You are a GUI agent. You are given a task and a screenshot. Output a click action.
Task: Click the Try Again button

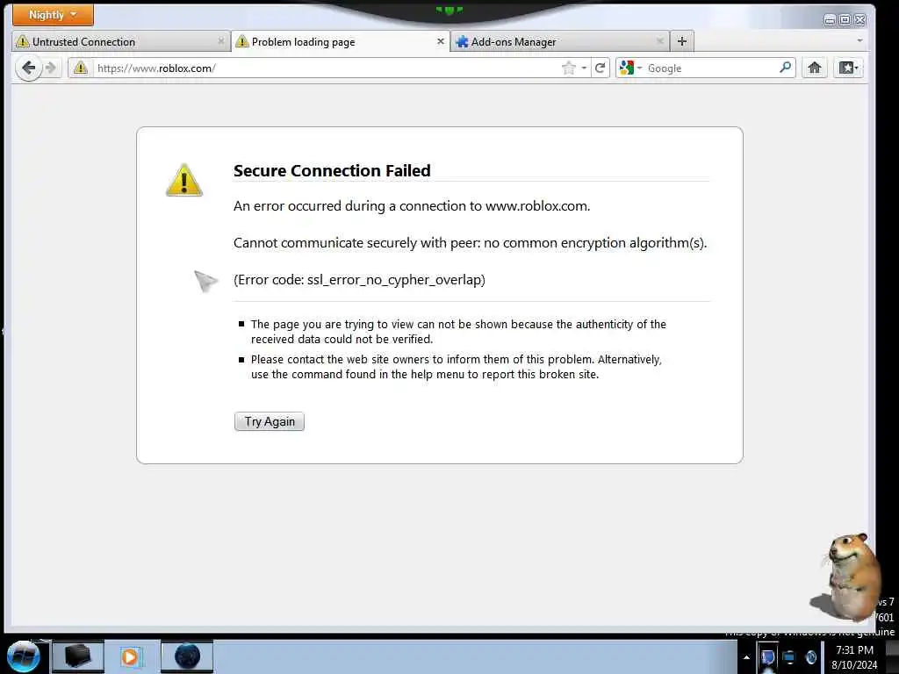pos(270,421)
